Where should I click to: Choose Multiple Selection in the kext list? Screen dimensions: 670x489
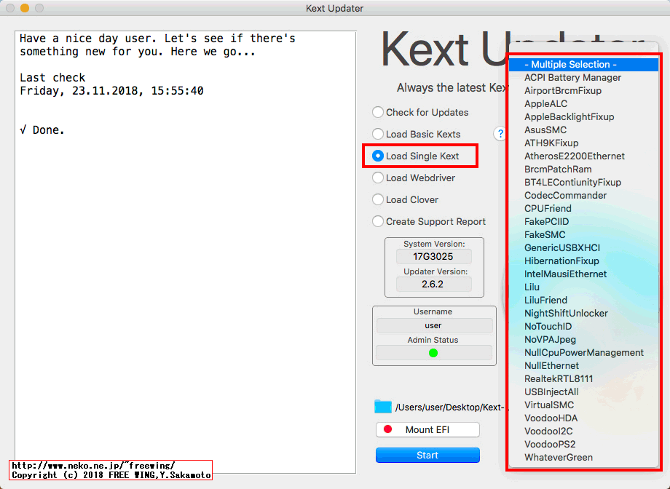tap(572, 64)
